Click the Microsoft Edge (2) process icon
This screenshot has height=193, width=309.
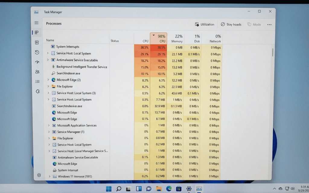click(x=53, y=80)
